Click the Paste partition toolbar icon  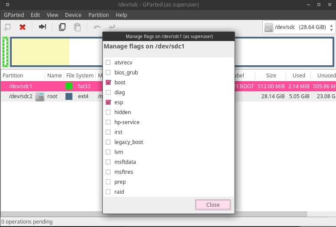click(x=77, y=27)
